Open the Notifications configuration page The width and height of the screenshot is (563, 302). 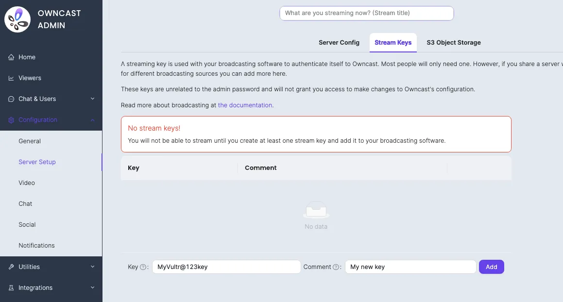pos(51,245)
